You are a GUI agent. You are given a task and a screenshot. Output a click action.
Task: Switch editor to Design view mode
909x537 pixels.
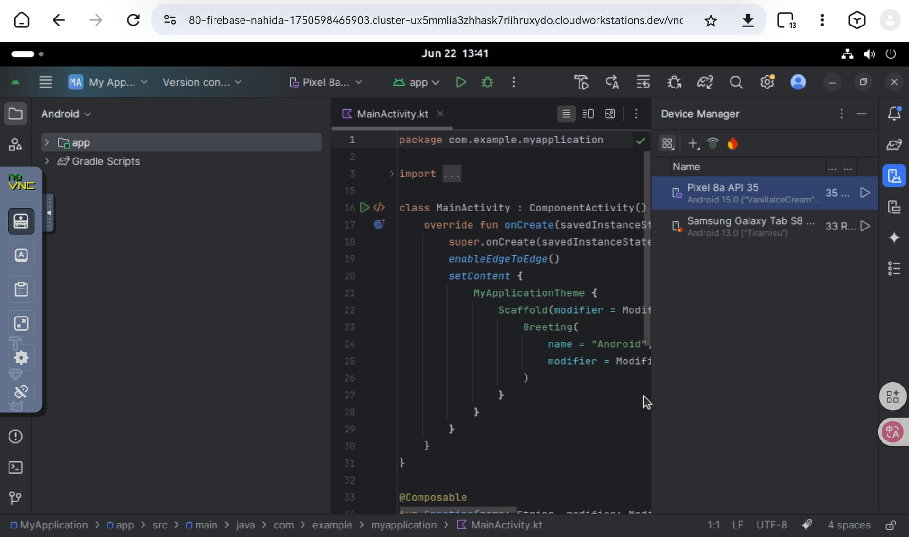click(x=610, y=114)
